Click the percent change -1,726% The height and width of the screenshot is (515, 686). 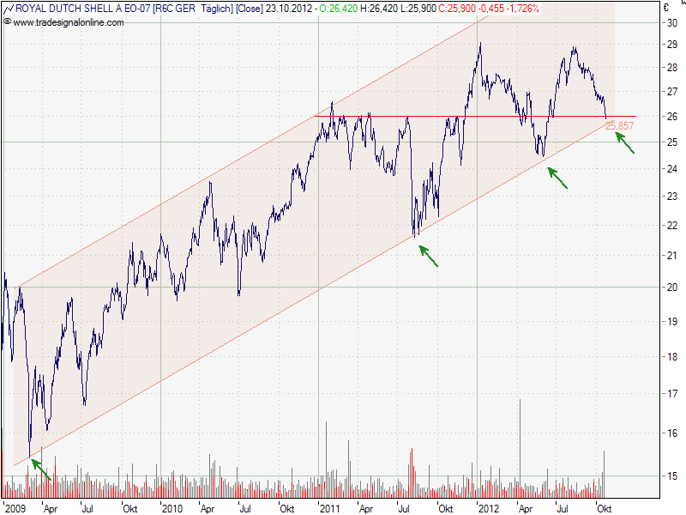point(523,9)
